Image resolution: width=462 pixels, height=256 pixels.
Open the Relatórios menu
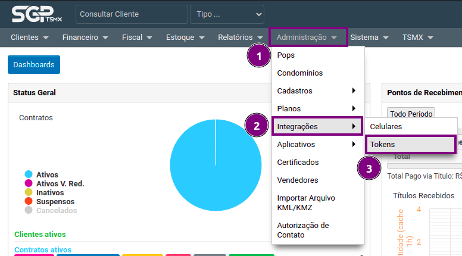pyautogui.click(x=241, y=37)
